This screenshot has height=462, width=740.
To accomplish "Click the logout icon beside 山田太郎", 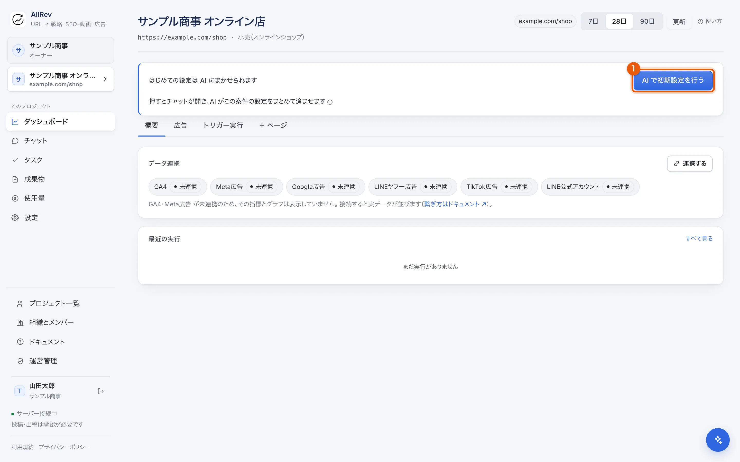I will tap(101, 391).
